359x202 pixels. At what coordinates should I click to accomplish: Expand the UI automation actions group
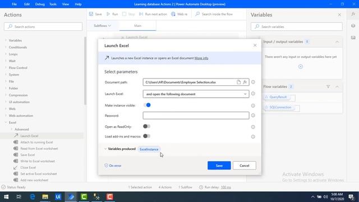tap(6, 102)
